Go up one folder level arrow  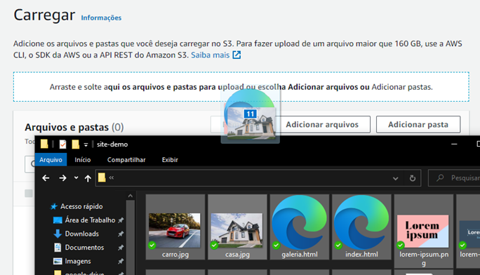(88, 178)
